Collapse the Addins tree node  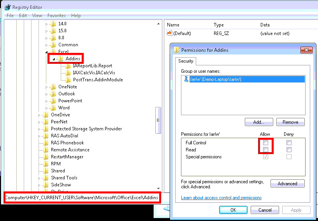pos(54,59)
